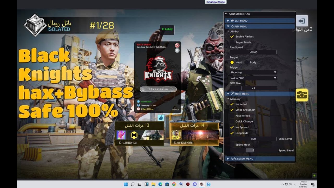The image size is (334, 188).
Task: Click the Shadow Mode tab at top
Action: point(216,2)
